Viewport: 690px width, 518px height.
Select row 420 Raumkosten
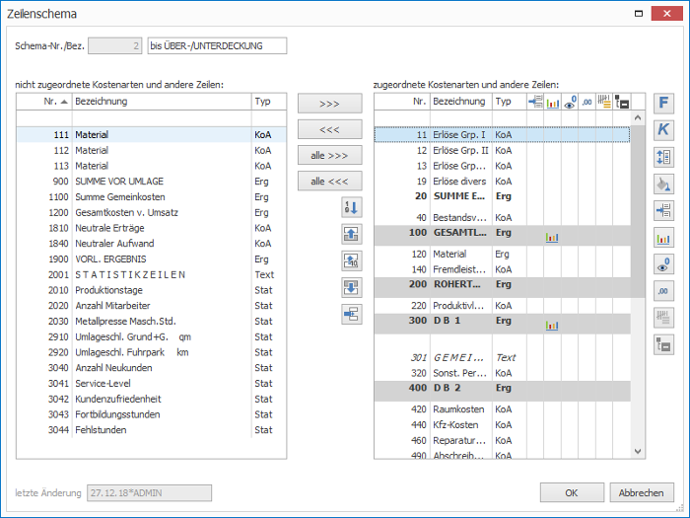click(x=502, y=409)
